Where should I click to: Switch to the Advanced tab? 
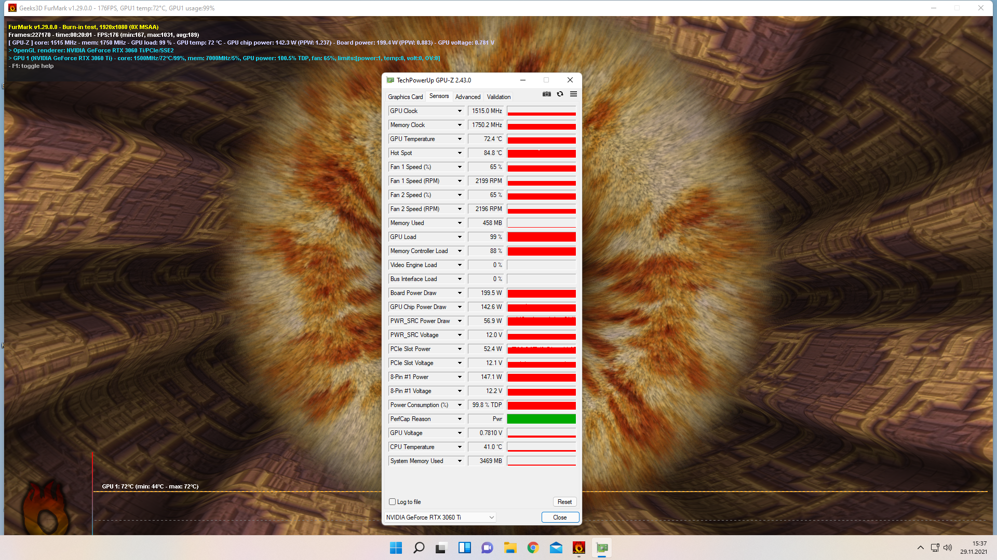[467, 97]
